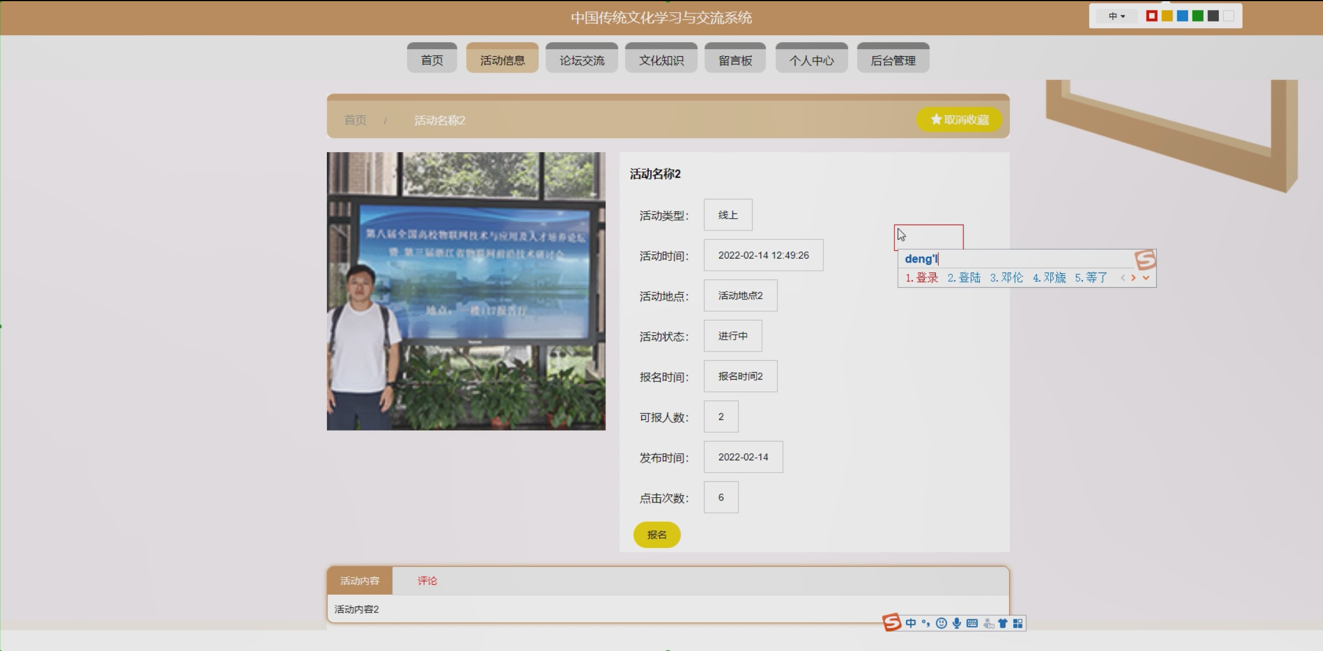Click the star icon on 取消收藏
The image size is (1323, 651).
pos(936,119)
